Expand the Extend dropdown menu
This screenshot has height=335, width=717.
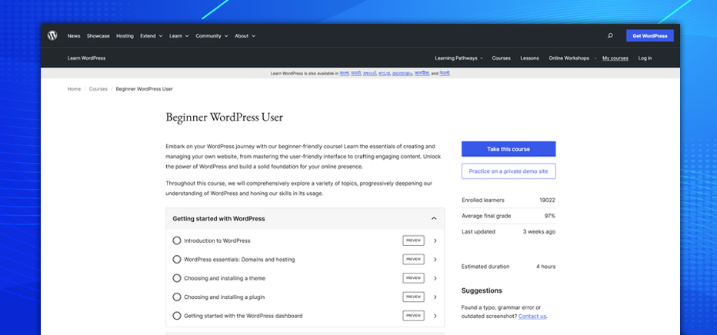[x=152, y=35]
